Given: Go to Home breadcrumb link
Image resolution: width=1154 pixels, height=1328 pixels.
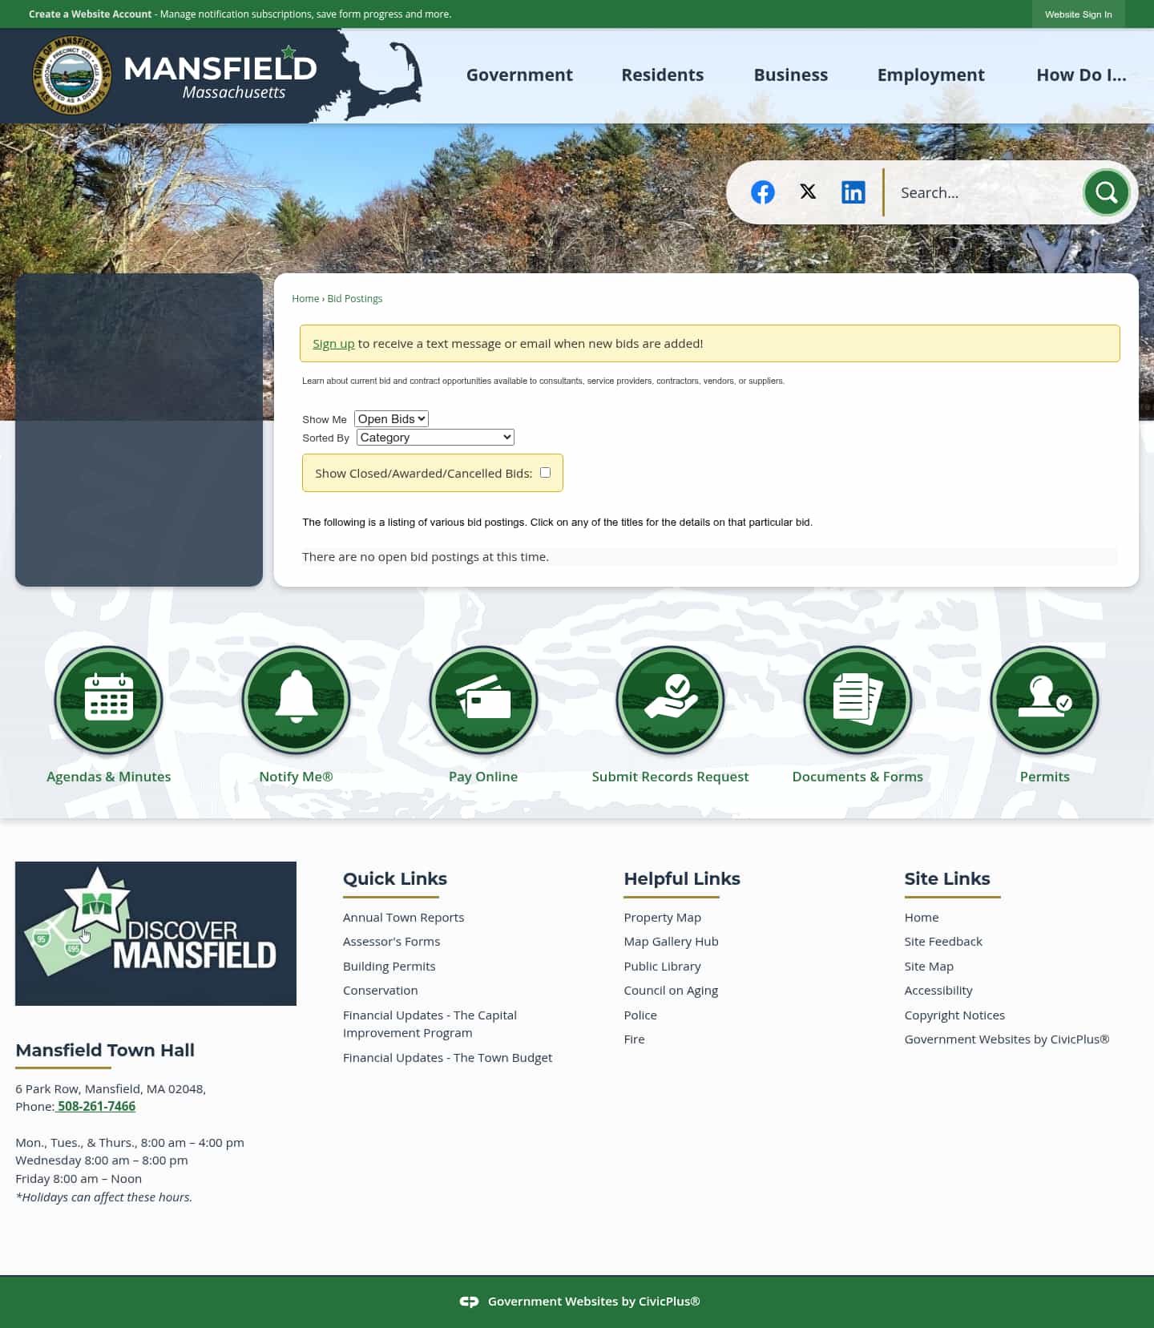Looking at the screenshot, I should 305,298.
